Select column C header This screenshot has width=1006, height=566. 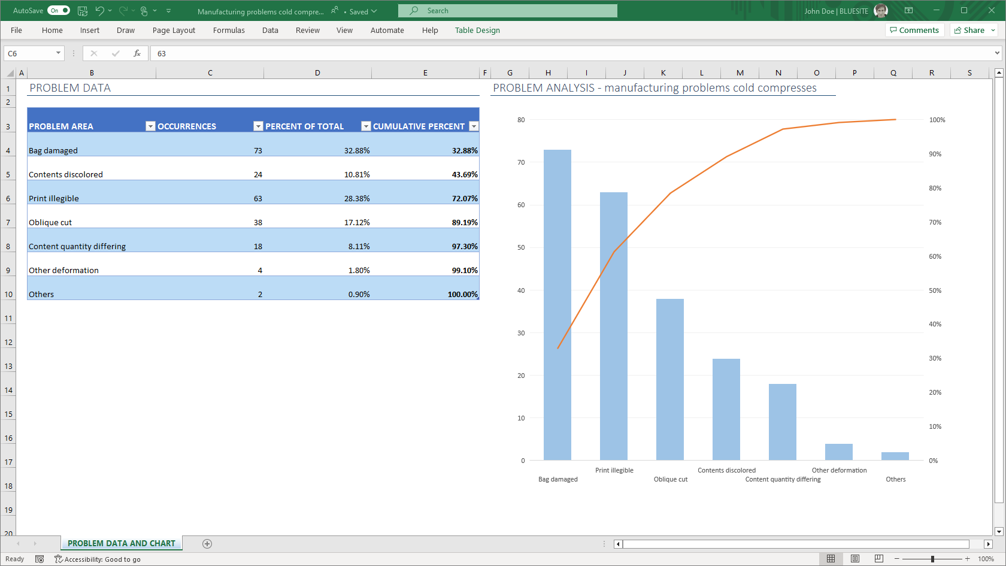(x=210, y=73)
